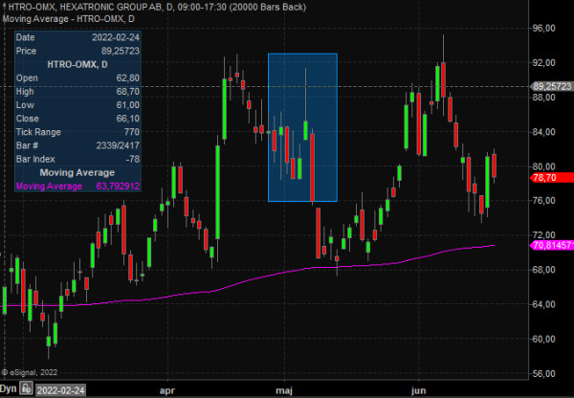Click the 84,00 price axis label
The image size is (574, 398).
pyautogui.click(x=543, y=132)
